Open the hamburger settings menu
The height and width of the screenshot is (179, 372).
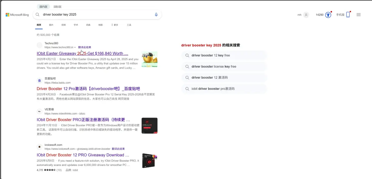(359, 15)
